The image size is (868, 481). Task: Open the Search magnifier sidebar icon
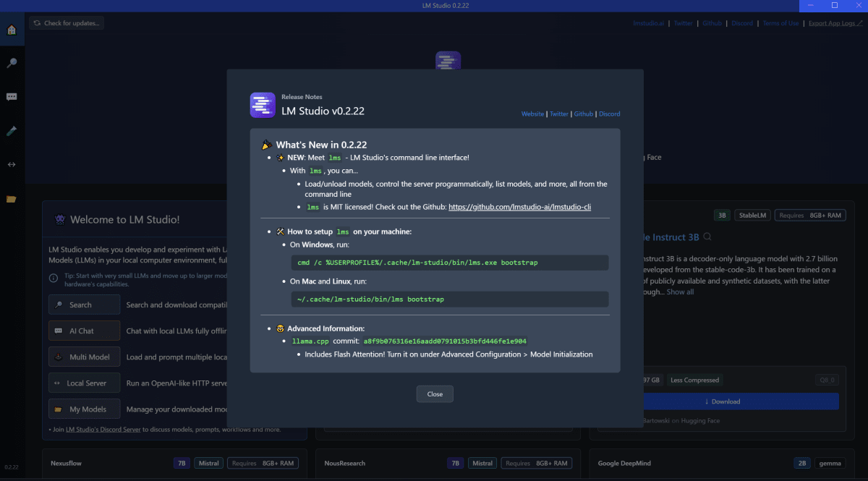pos(12,64)
